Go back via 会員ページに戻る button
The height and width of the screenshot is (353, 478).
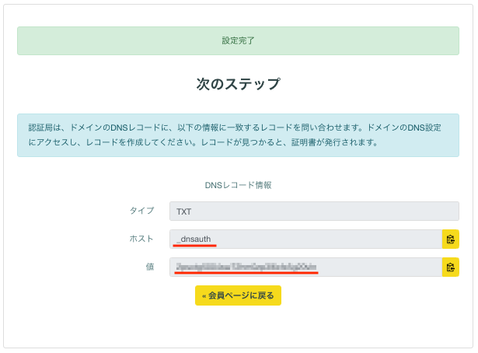[x=238, y=295]
